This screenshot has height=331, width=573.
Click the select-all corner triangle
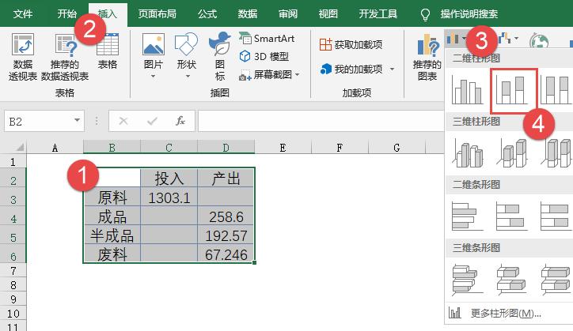(19, 148)
